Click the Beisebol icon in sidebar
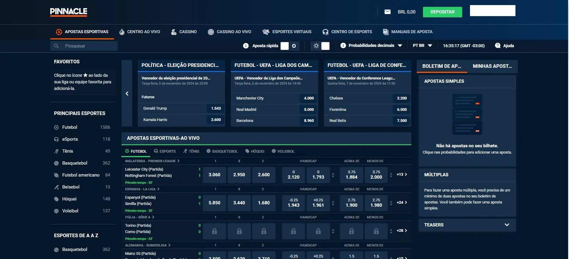Viewport: 569px width, 259px height. coord(56,187)
